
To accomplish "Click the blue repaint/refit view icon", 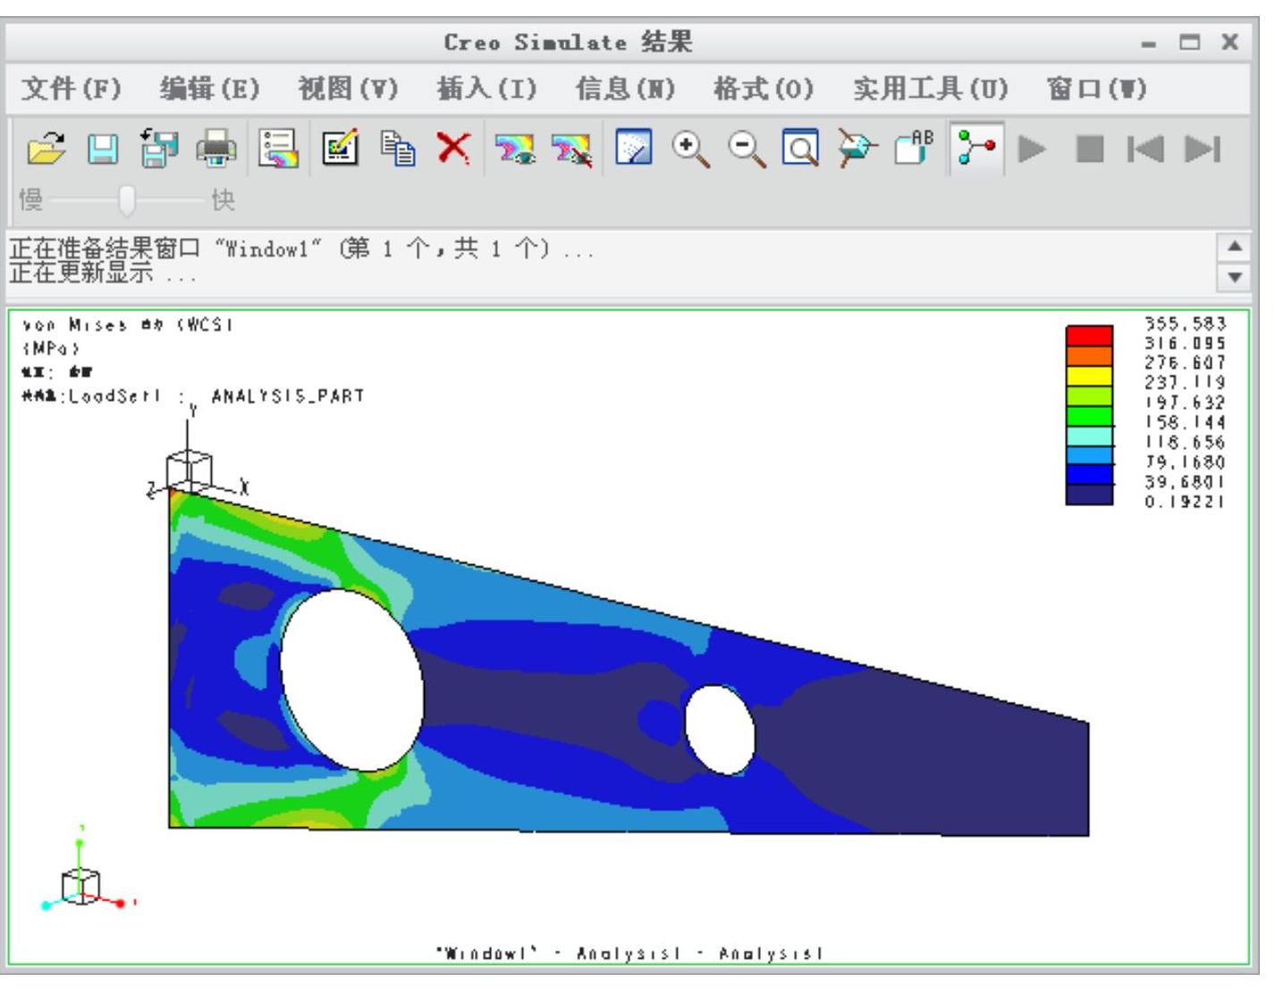I will (x=633, y=148).
